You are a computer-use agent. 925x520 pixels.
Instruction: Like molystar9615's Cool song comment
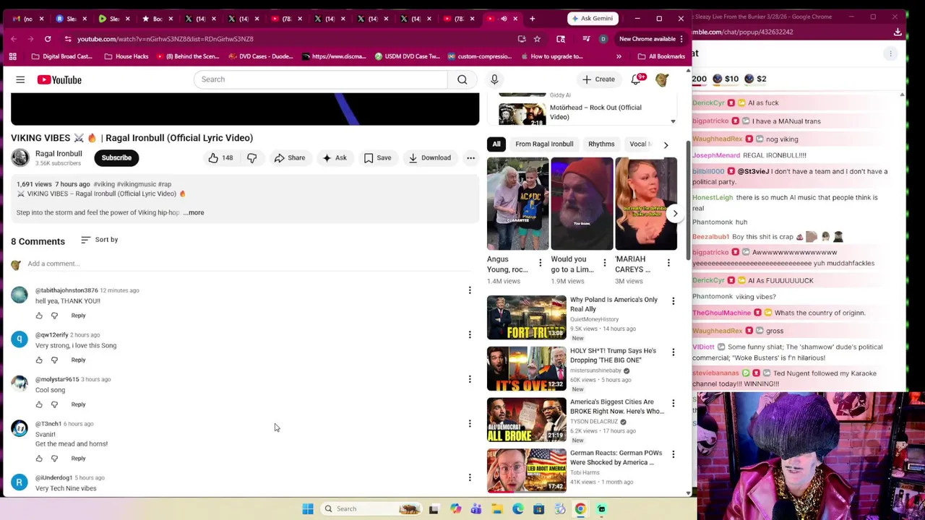39,404
